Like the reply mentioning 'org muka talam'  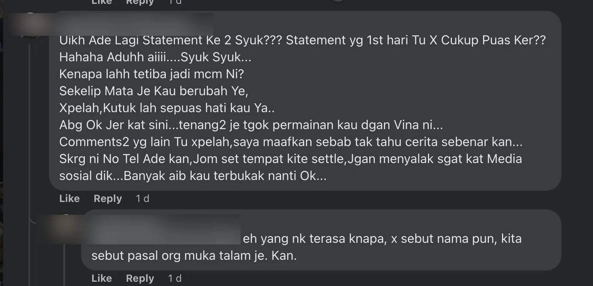pyautogui.click(x=102, y=278)
